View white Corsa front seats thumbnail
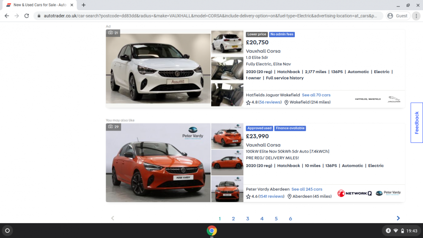The width and height of the screenshot is (423, 238). click(x=227, y=68)
